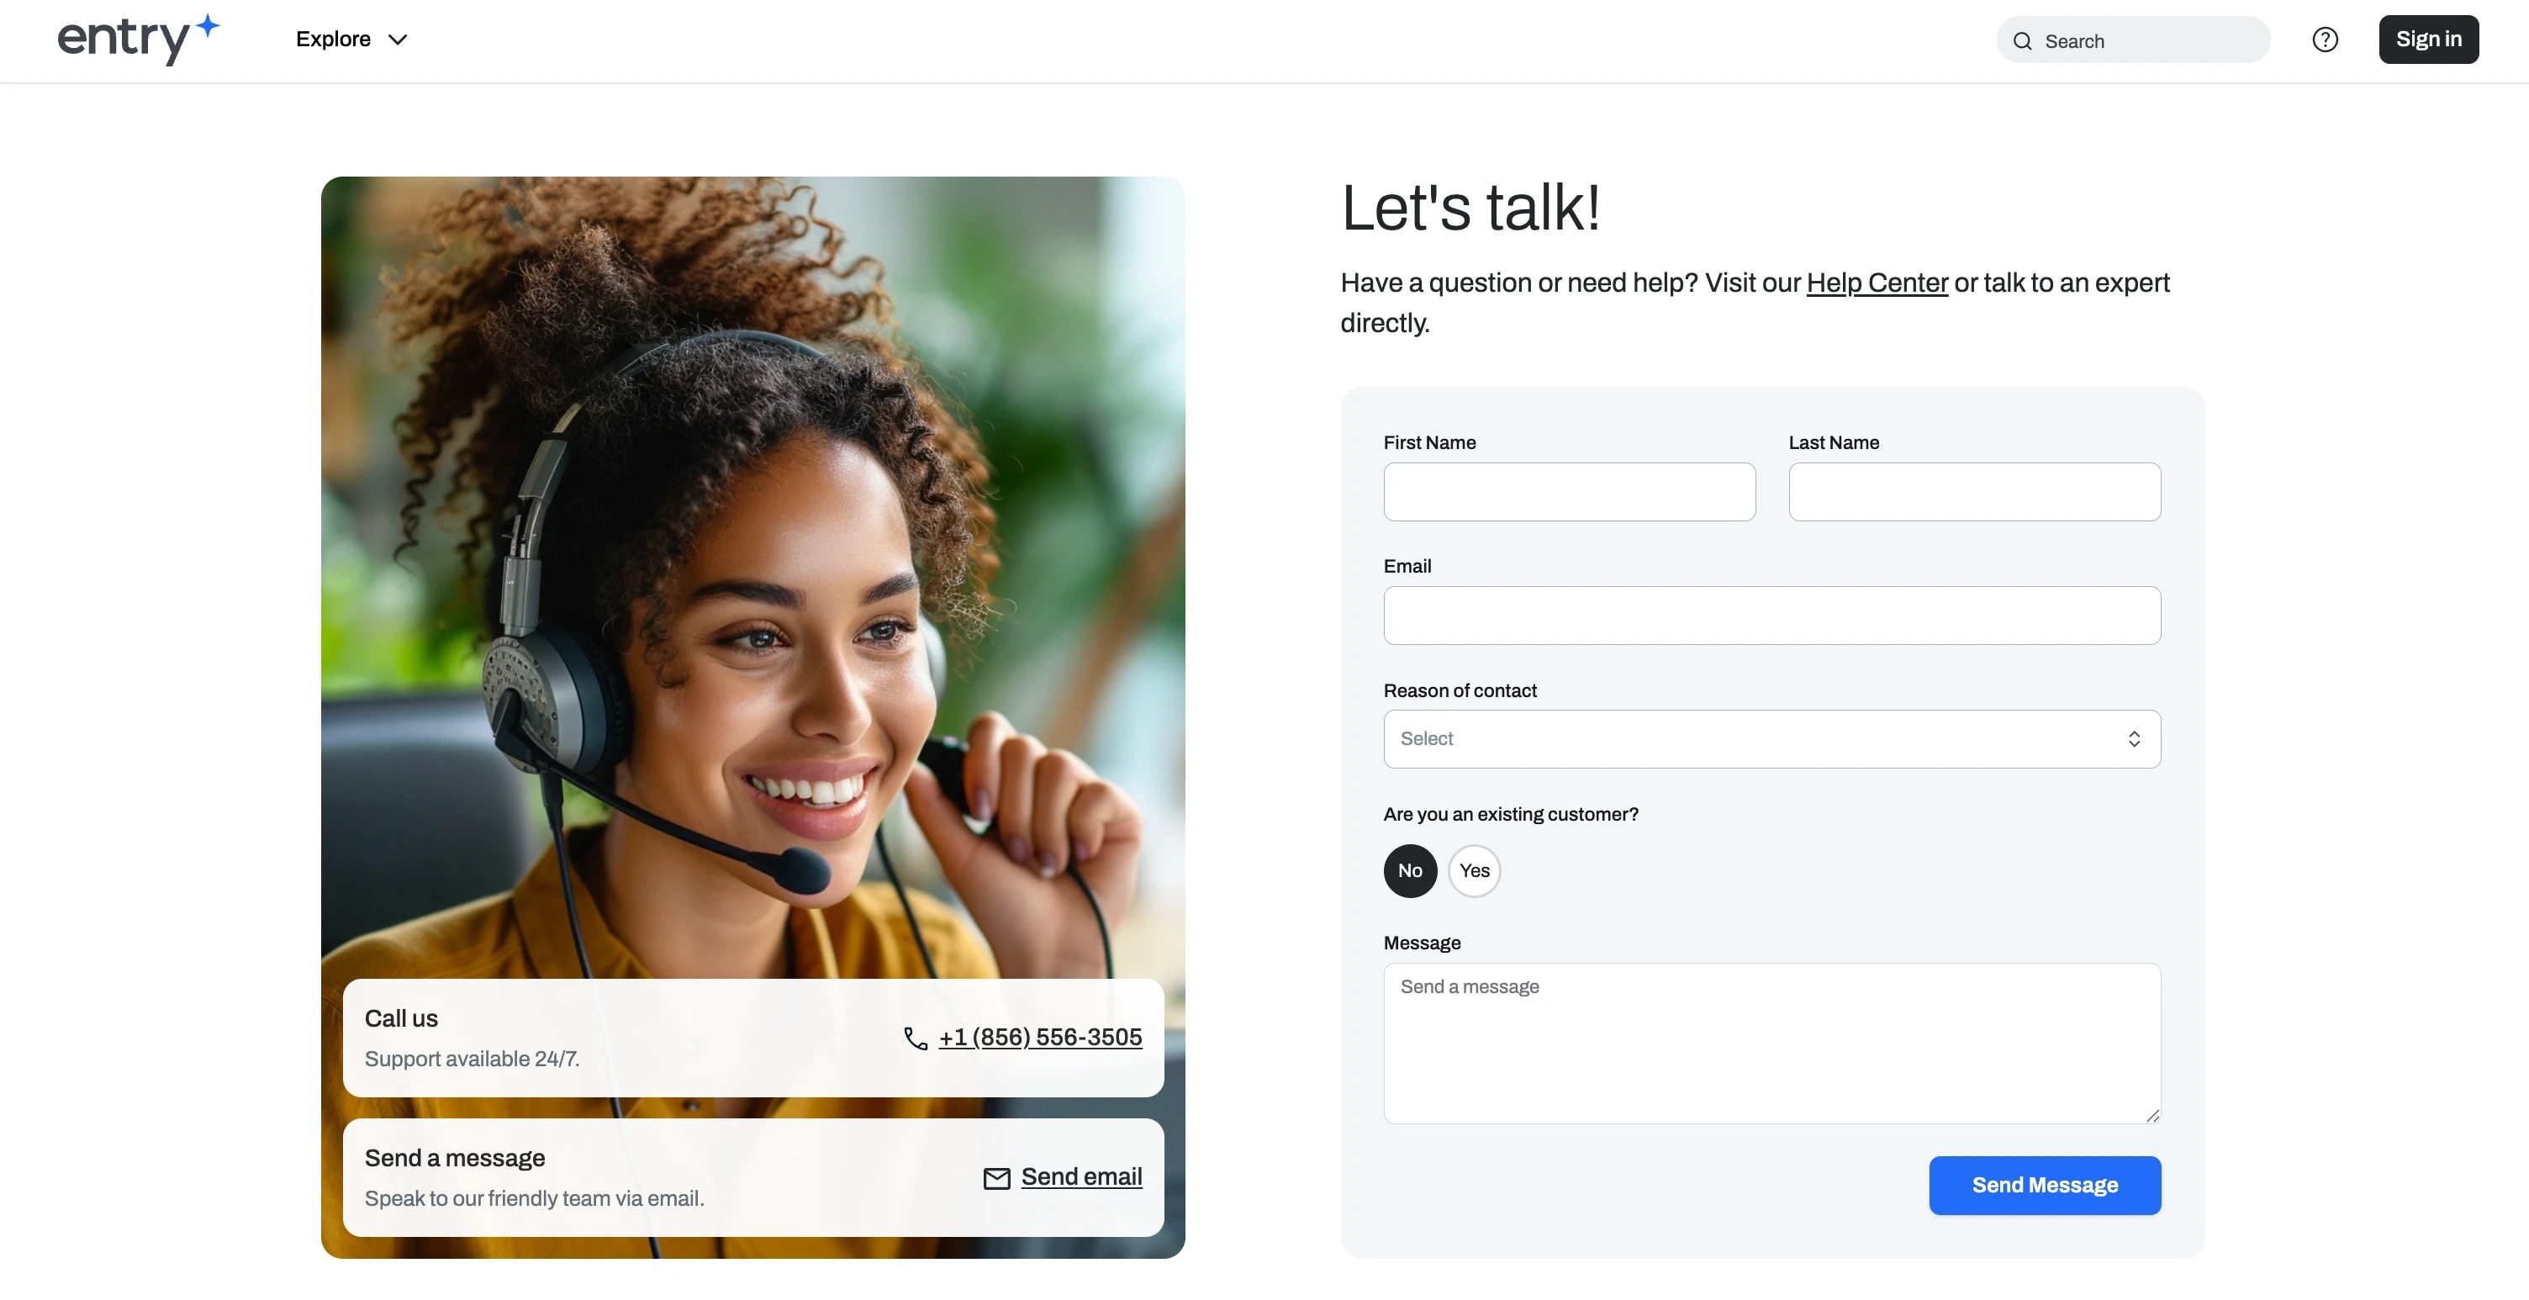Open the Explore navigation menu
Image resolution: width=2529 pixels, height=1300 pixels.
351,40
